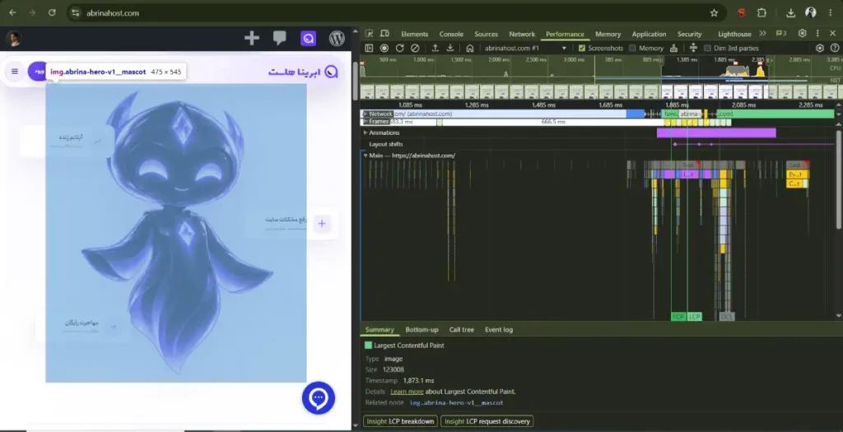Enable the Memory checkbox
843x432 pixels.
click(632, 48)
